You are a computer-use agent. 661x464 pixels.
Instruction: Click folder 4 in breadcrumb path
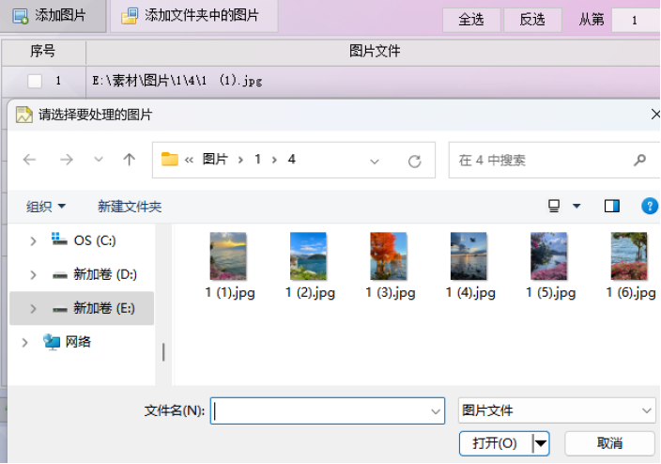(291, 159)
